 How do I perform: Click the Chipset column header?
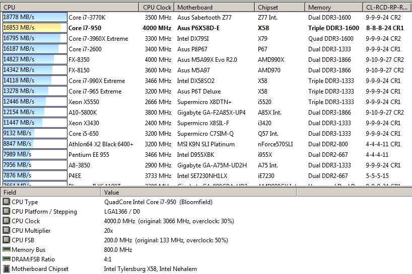[280, 7]
